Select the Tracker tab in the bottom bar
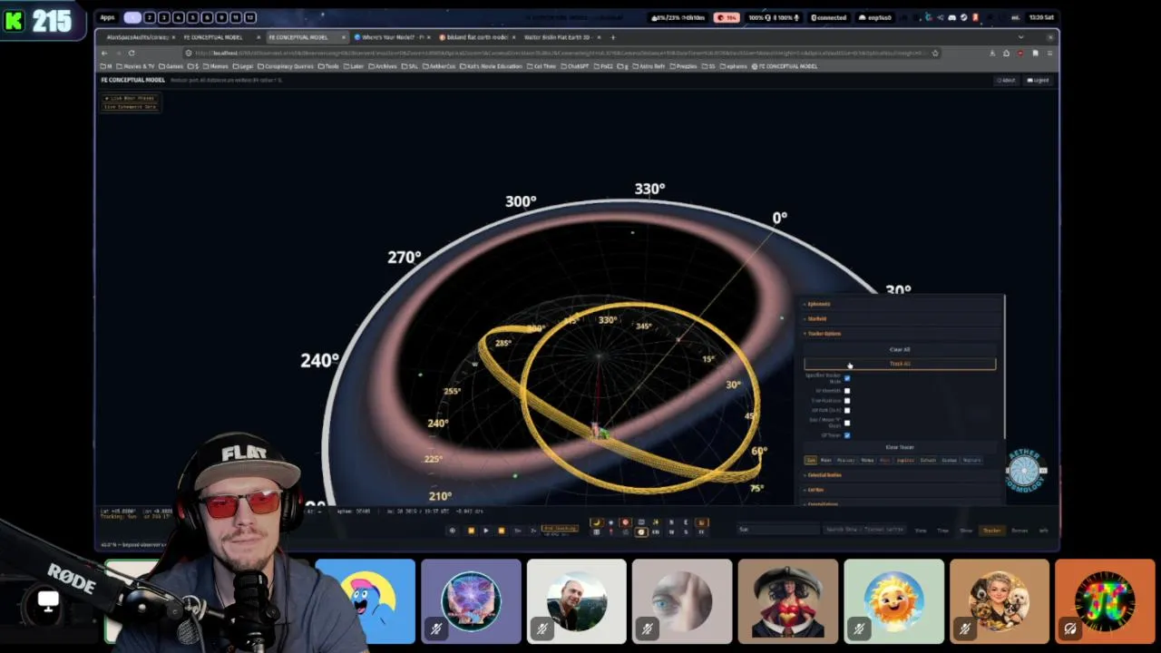Viewport: 1161px width, 653px height. (991, 531)
